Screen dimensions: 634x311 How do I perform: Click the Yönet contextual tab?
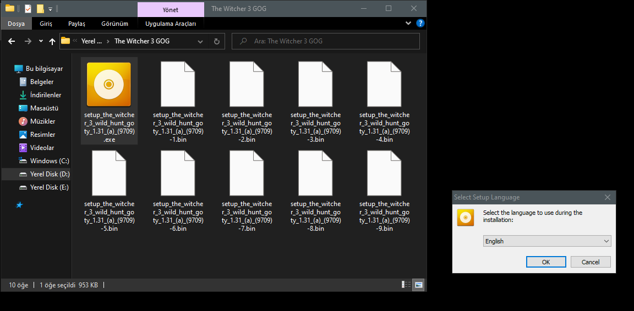171,10
